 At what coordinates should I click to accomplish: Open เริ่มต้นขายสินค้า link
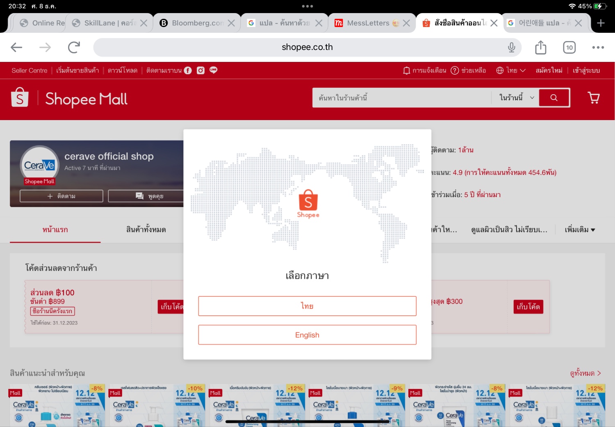tap(77, 70)
